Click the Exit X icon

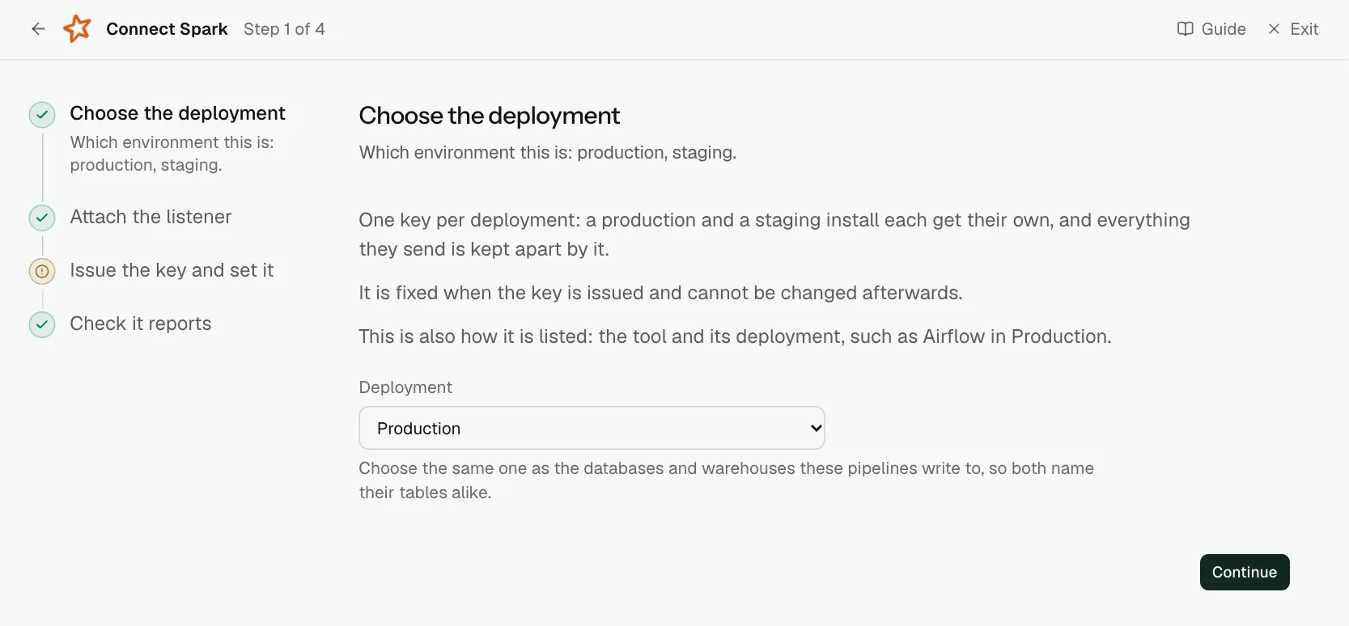1274,29
